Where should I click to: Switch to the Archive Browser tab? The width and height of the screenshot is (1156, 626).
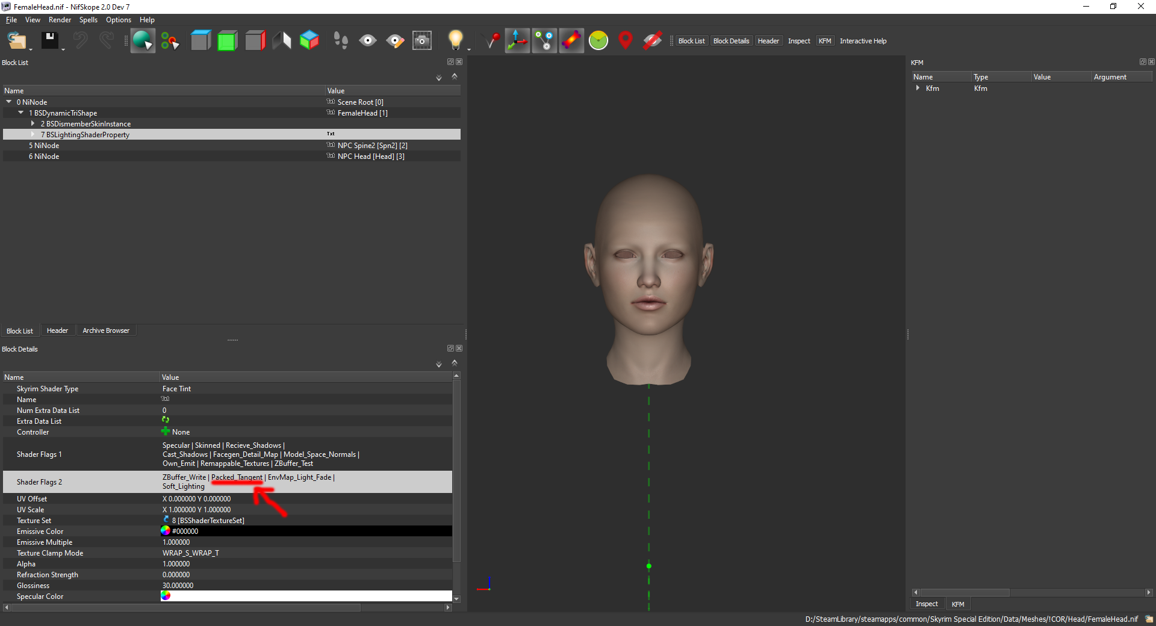click(106, 330)
